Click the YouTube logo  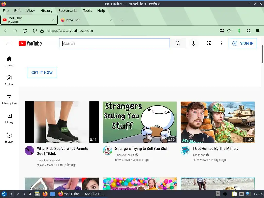30,43
